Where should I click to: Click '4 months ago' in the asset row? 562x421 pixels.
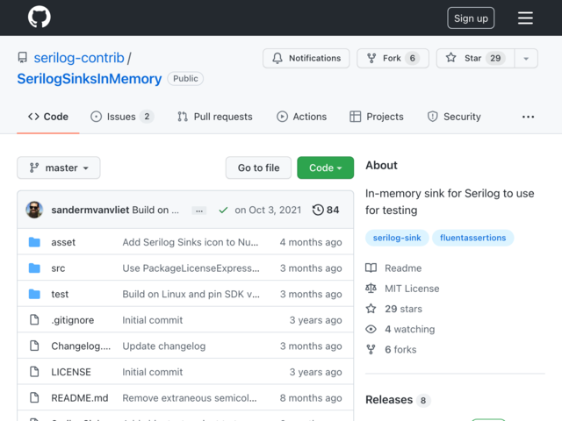point(311,242)
